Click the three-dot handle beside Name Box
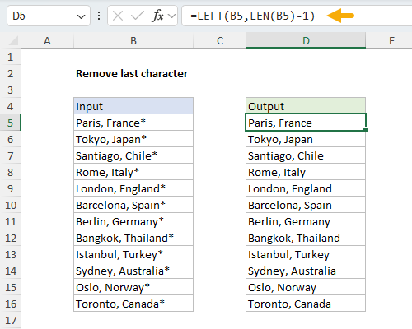The image size is (412, 329). [x=99, y=16]
